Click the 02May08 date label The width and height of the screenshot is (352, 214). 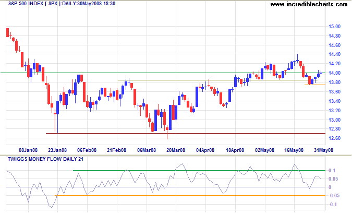[x=264, y=150]
